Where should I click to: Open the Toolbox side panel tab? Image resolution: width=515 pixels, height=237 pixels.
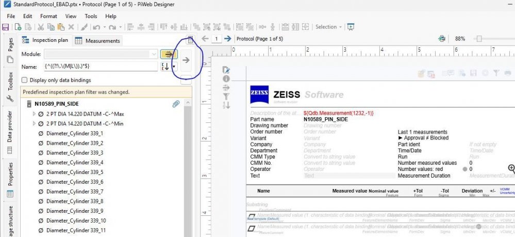click(x=10, y=83)
